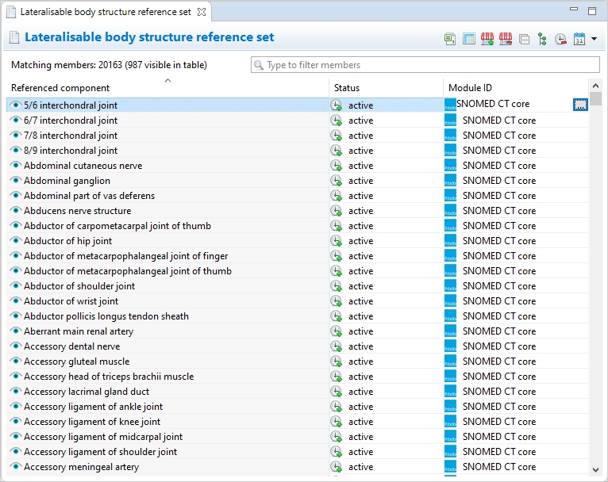Click the eye icon beside Accessory dental nerve
The width and height of the screenshot is (608, 482).
(x=15, y=346)
